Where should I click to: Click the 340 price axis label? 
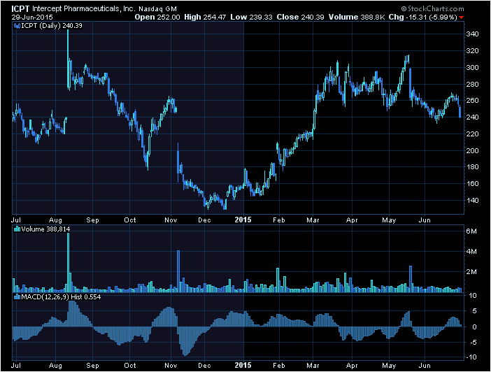pos(472,34)
